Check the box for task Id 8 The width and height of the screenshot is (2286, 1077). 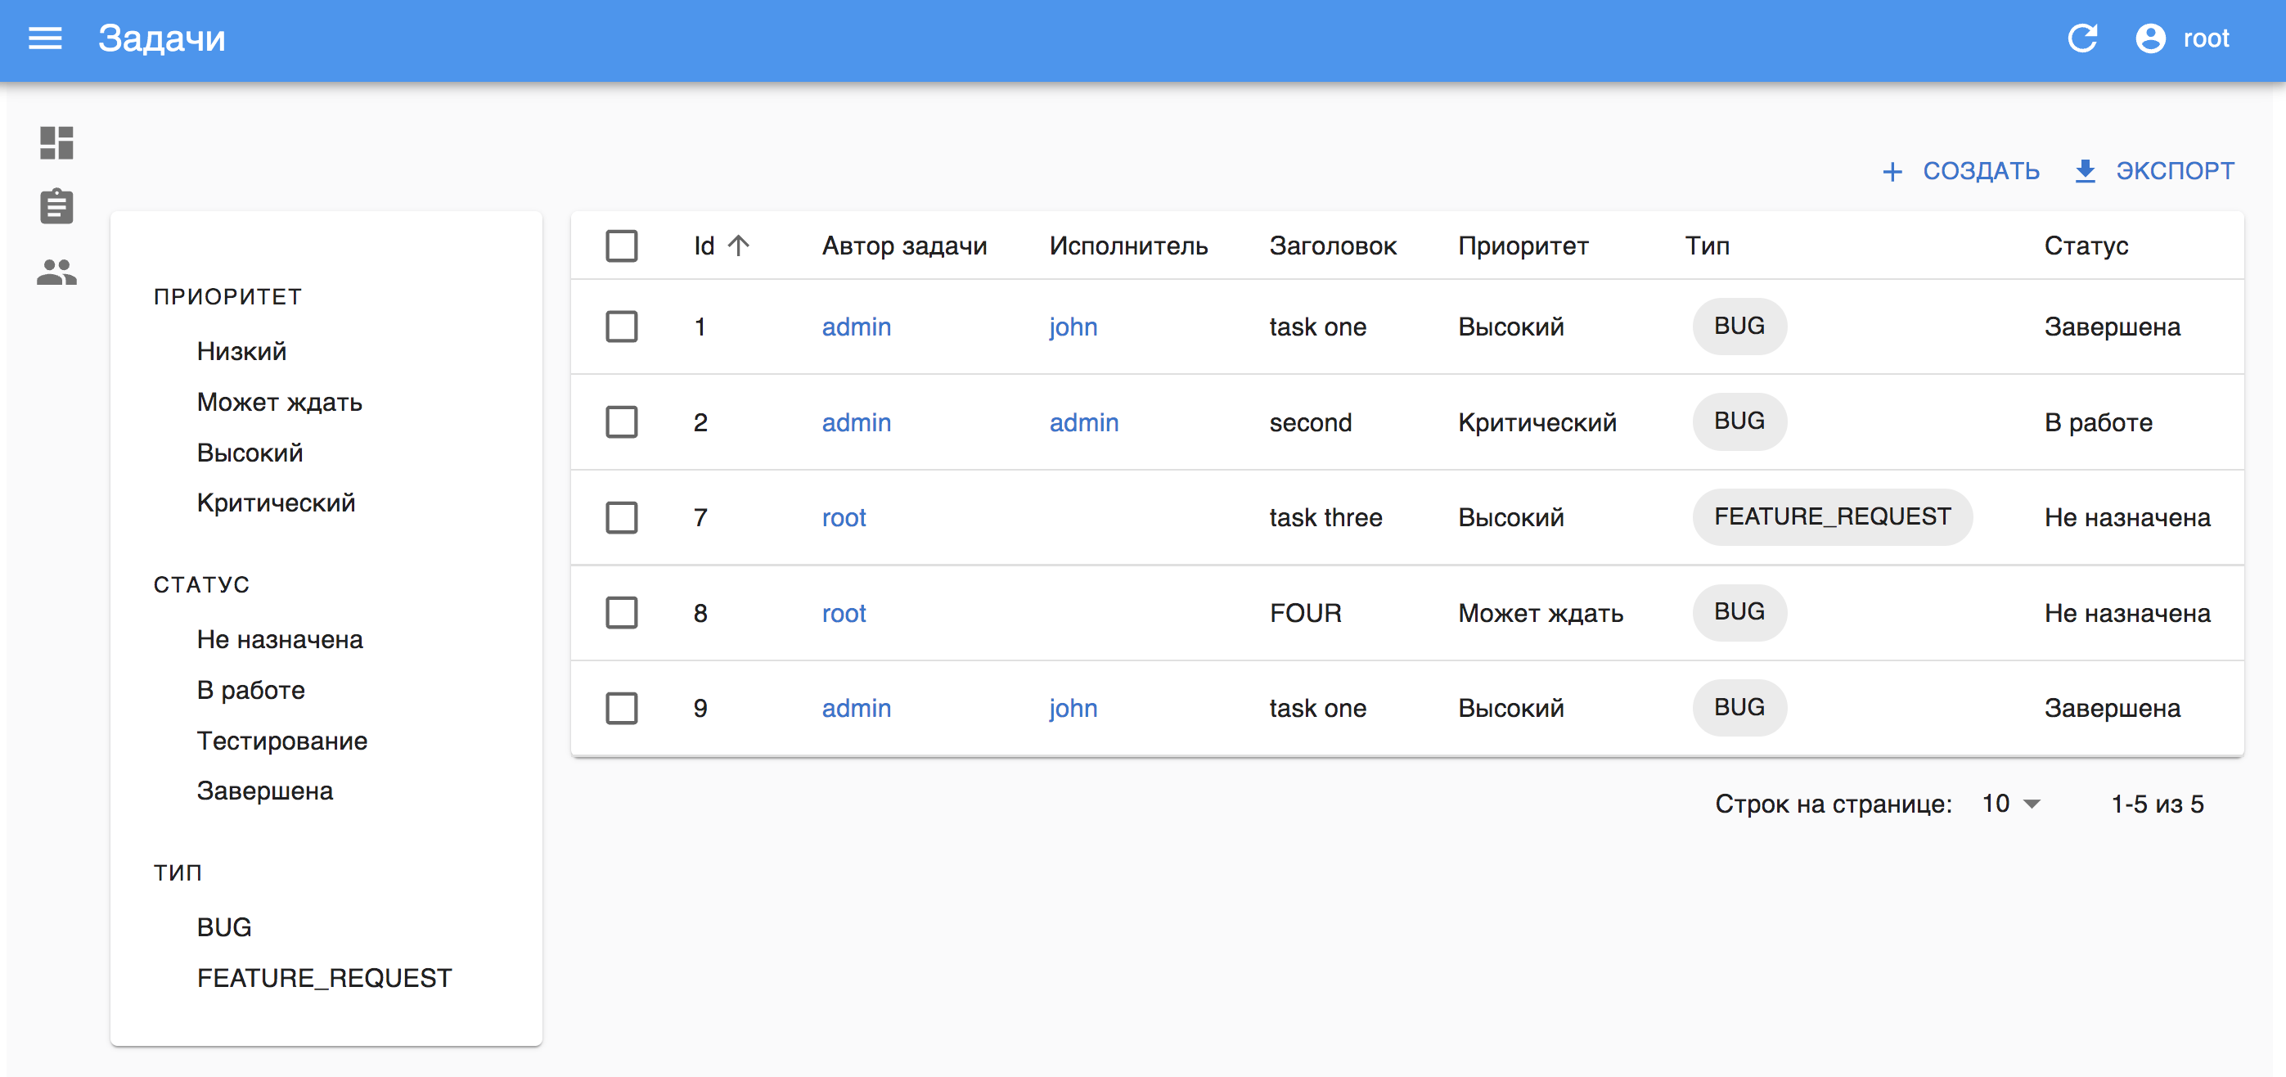point(621,613)
